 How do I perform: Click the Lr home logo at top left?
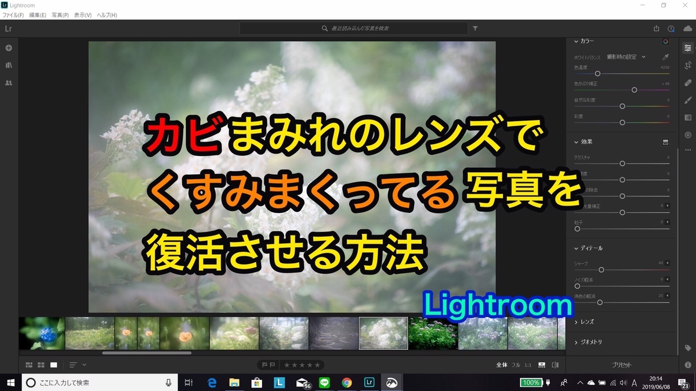point(9,28)
